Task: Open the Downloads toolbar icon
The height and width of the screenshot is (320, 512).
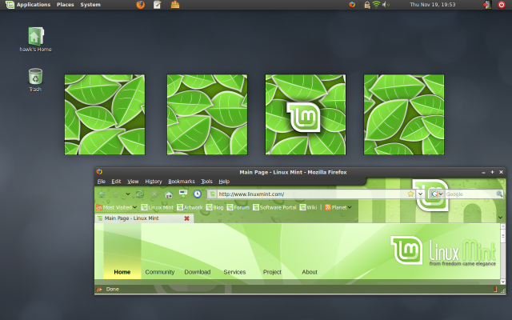Action: (x=183, y=194)
